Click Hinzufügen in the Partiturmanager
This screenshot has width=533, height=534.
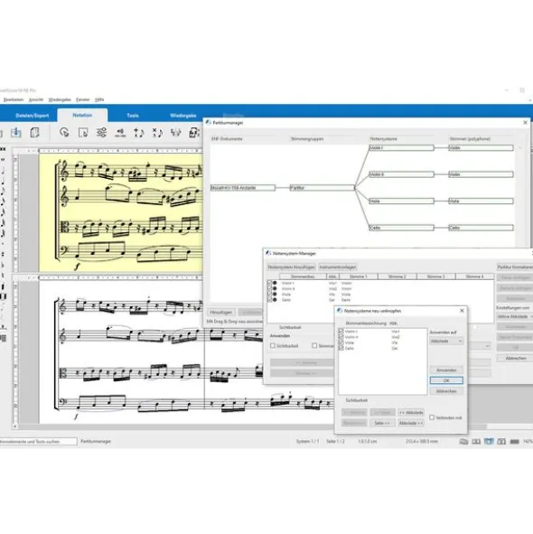pos(220,312)
